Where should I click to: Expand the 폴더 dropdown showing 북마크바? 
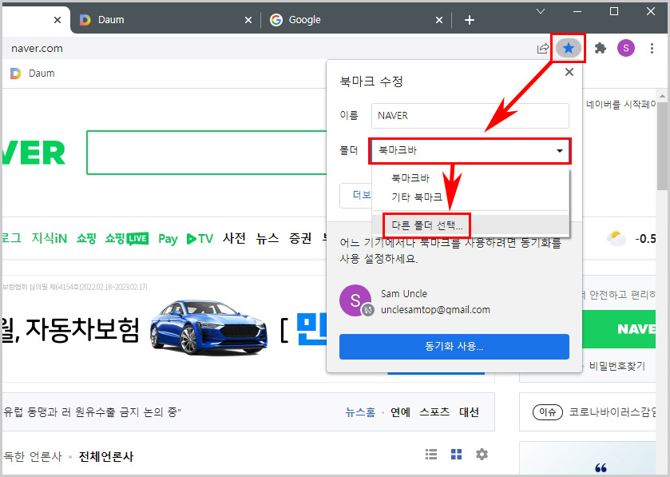coord(470,150)
